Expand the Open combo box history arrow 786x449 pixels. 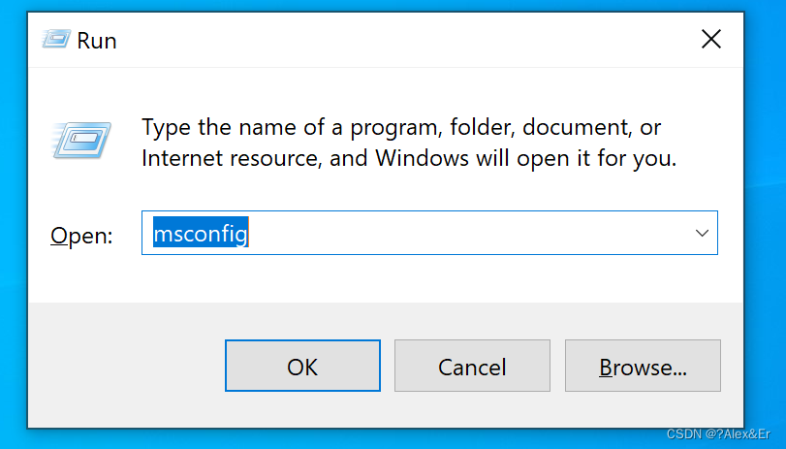coord(702,233)
